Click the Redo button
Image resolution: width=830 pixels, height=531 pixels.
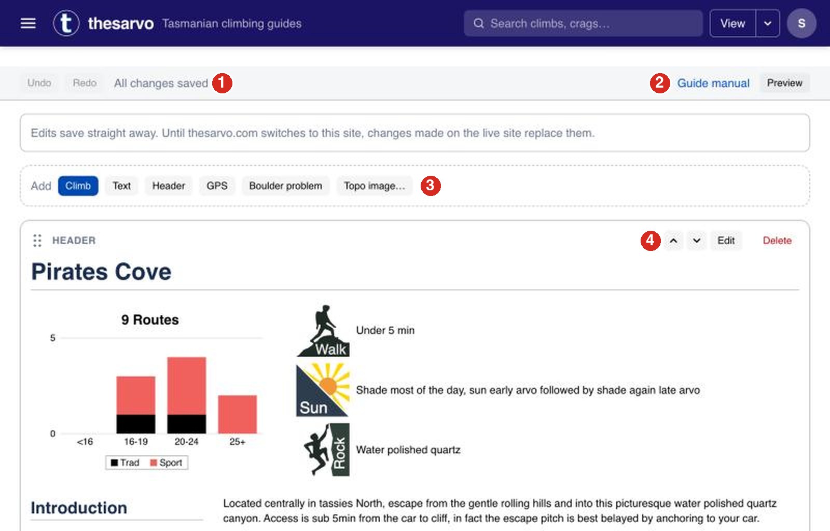pyautogui.click(x=85, y=83)
